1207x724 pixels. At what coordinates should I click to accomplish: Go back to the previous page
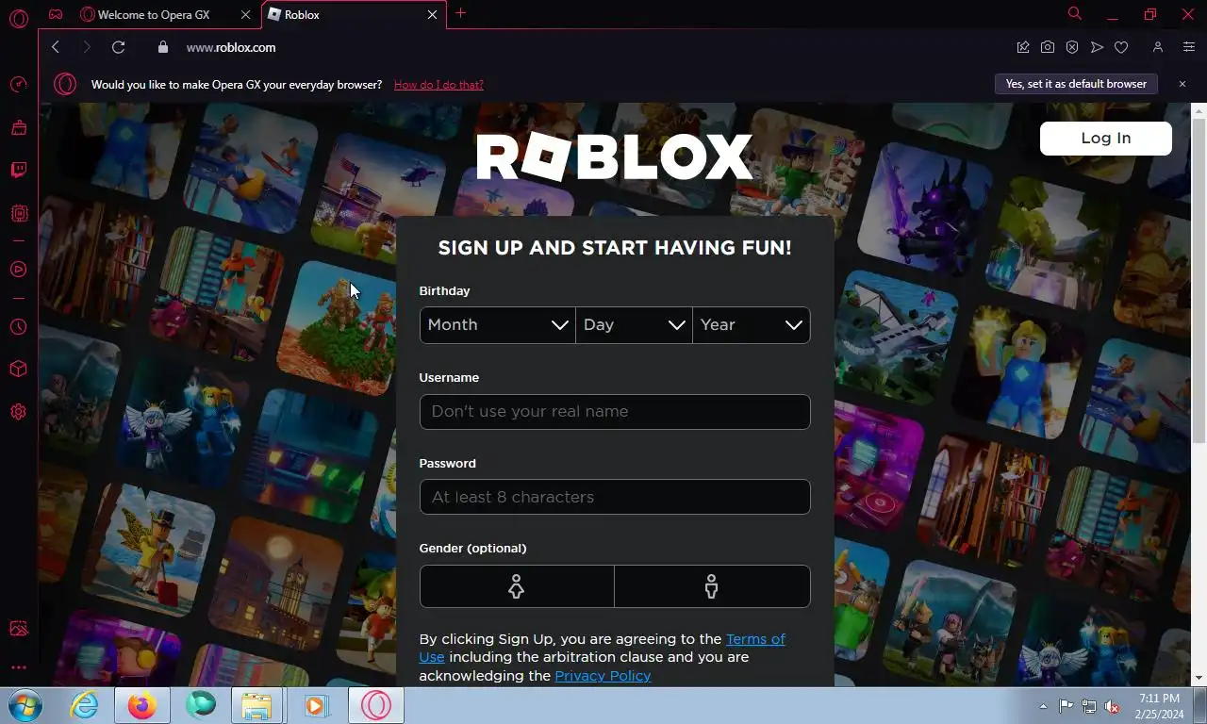tap(56, 47)
